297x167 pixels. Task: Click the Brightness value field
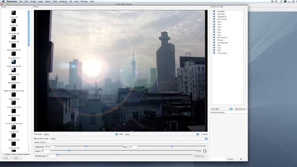point(50,147)
